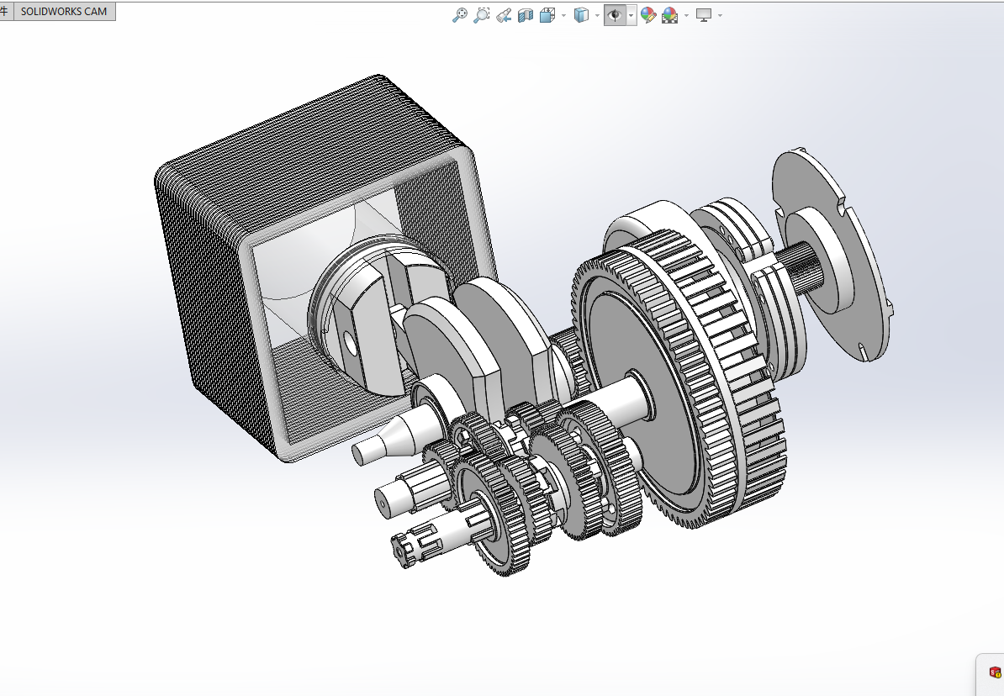Click the View Settings monitor icon
Screen dimensions: 1004x696
(704, 15)
